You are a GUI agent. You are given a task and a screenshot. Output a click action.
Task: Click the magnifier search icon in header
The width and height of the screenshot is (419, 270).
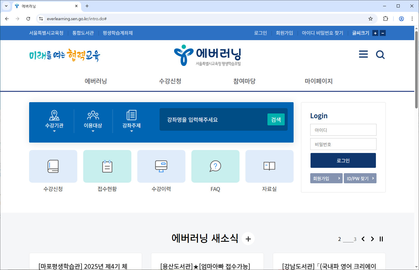click(380, 55)
